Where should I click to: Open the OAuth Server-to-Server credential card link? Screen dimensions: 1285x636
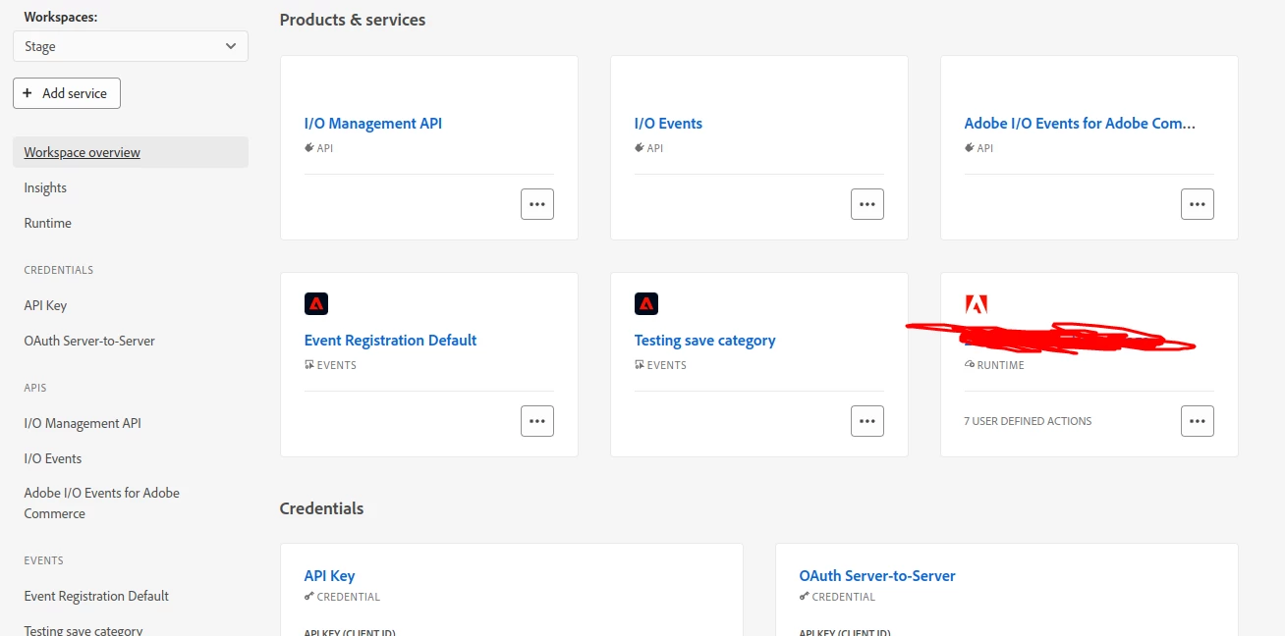point(877,576)
